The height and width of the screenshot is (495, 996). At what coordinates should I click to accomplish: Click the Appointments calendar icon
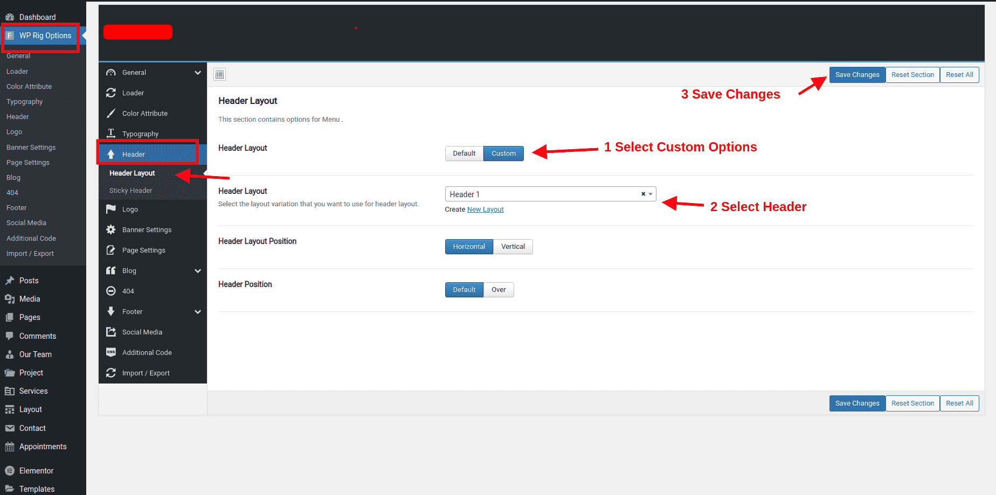click(10, 447)
